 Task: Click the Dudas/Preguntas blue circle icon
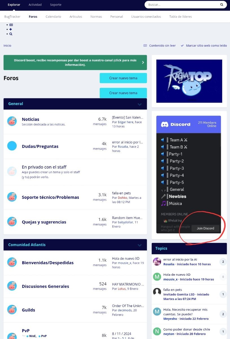[x=12, y=146]
